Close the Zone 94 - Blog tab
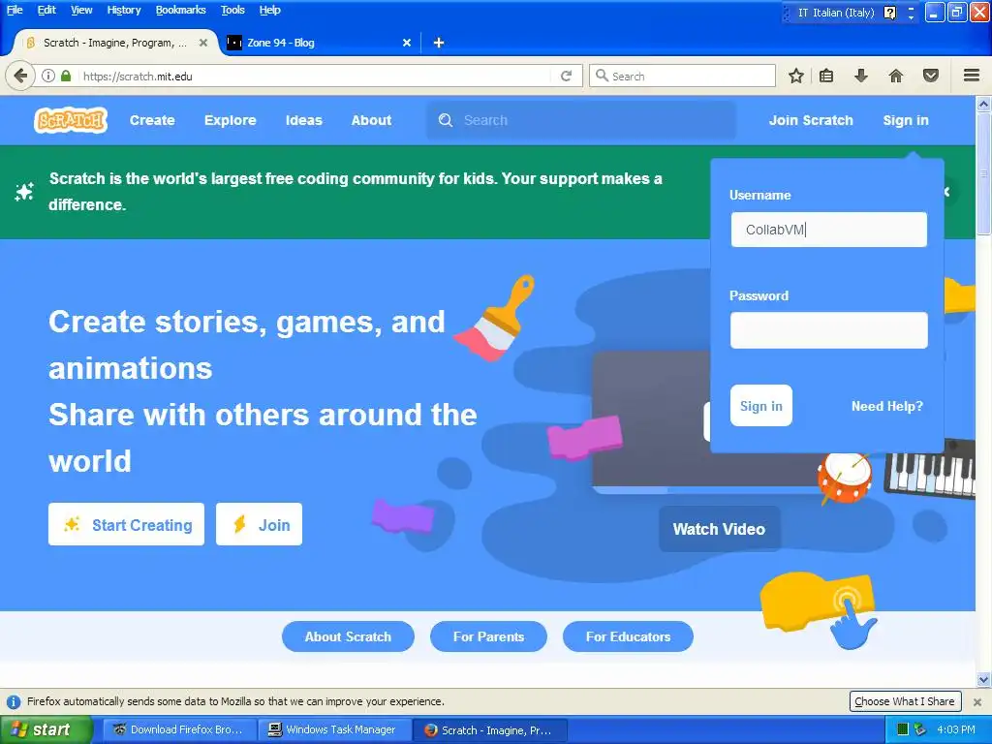The image size is (992, 744). (407, 43)
